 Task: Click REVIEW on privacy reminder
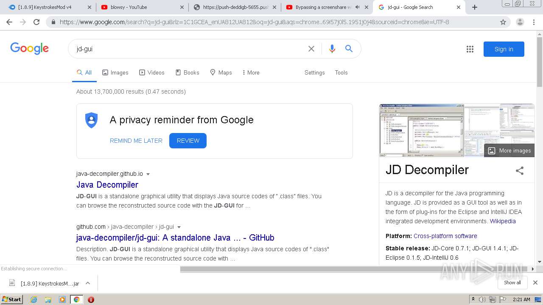(x=188, y=141)
